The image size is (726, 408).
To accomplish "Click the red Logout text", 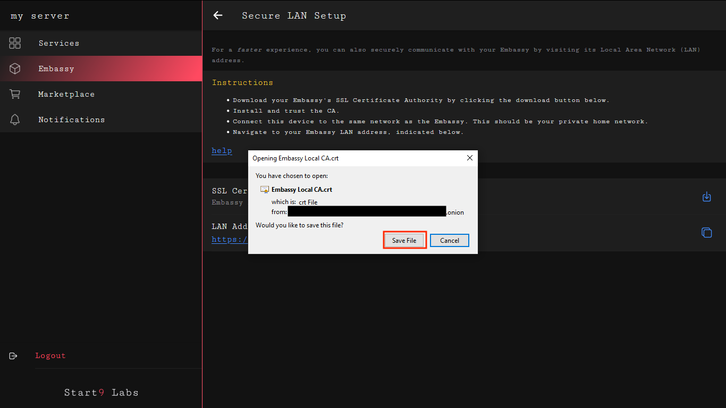I will point(50,356).
